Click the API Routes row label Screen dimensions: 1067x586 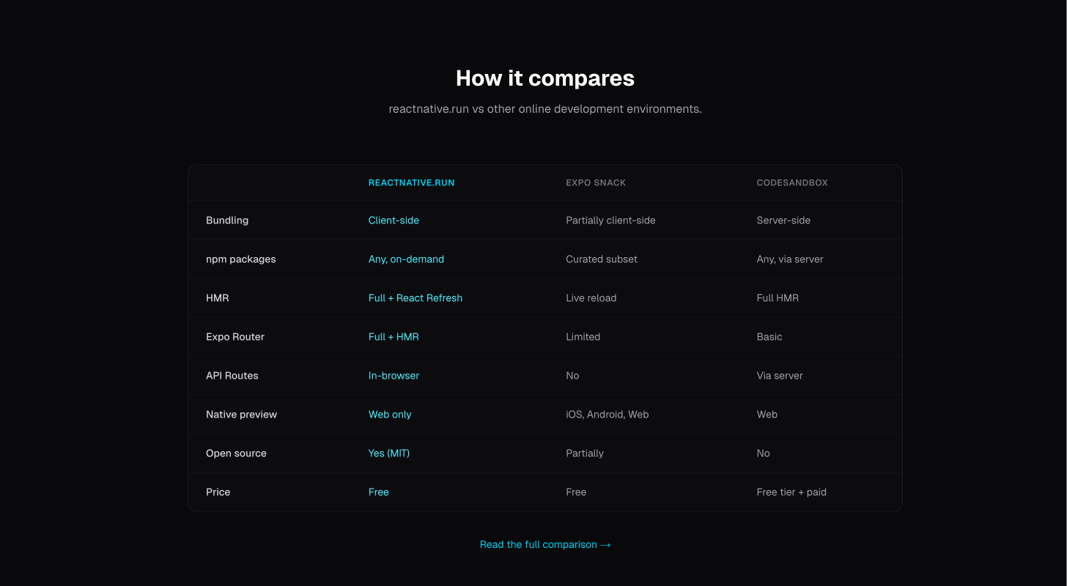[x=232, y=375]
